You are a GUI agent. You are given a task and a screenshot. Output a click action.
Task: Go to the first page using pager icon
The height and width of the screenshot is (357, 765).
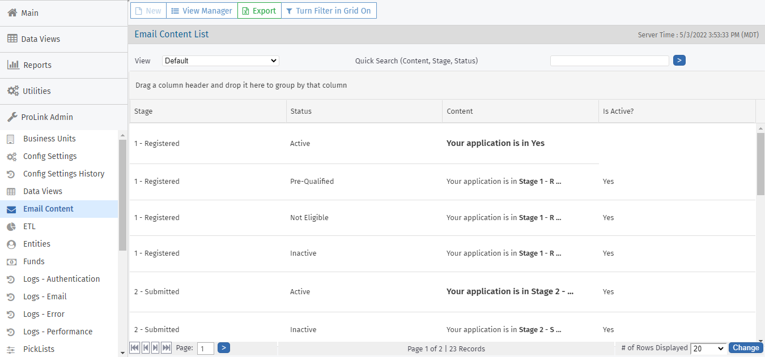pos(134,348)
